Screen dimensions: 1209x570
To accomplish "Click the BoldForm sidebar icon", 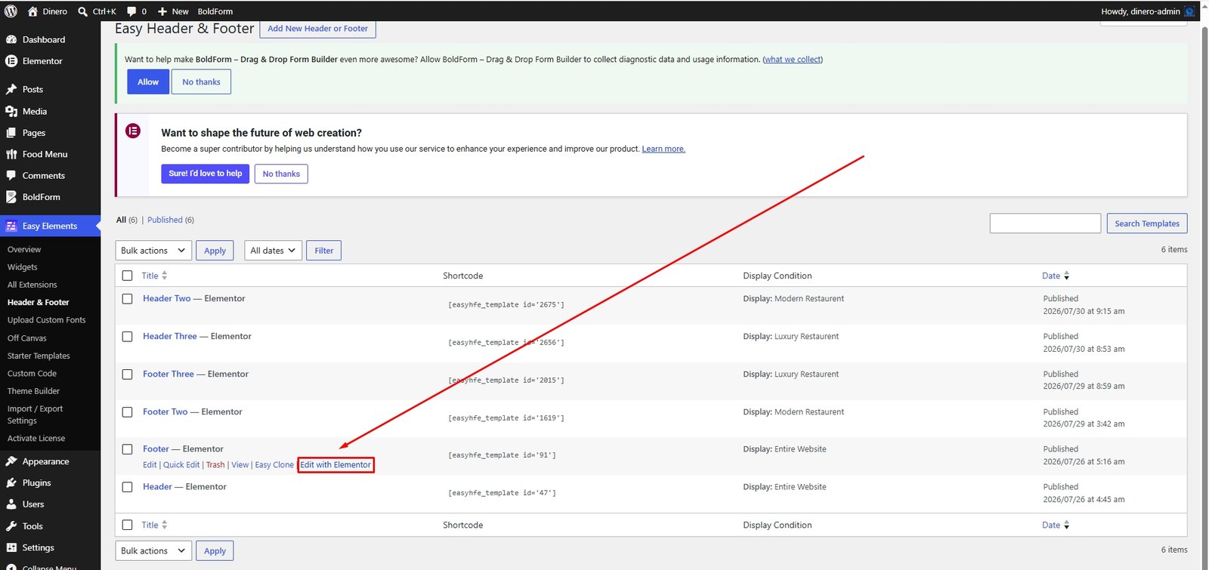I will click(11, 197).
